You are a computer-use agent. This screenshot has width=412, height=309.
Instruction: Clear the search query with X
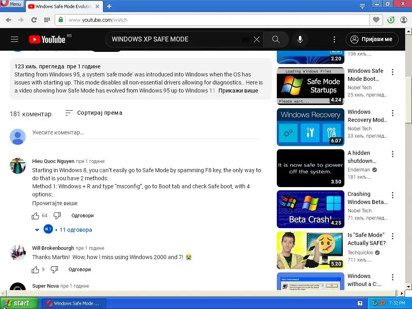(257, 39)
